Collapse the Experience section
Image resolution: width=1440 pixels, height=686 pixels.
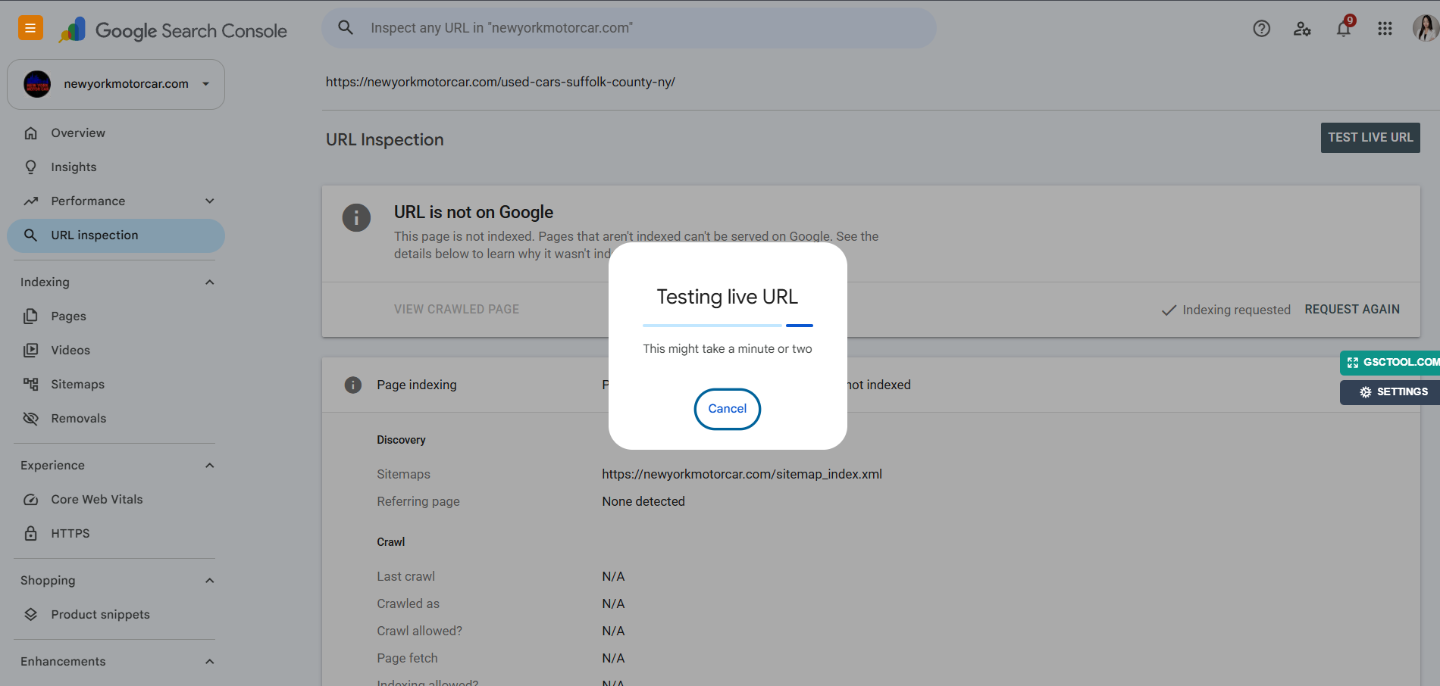pos(210,466)
